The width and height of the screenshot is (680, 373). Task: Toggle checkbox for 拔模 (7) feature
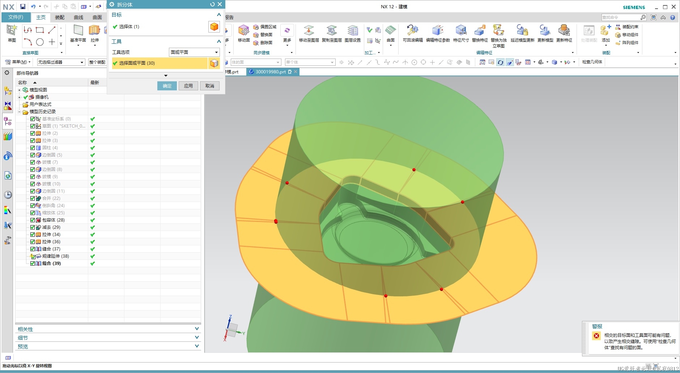pyautogui.click(x=33, y=162)
